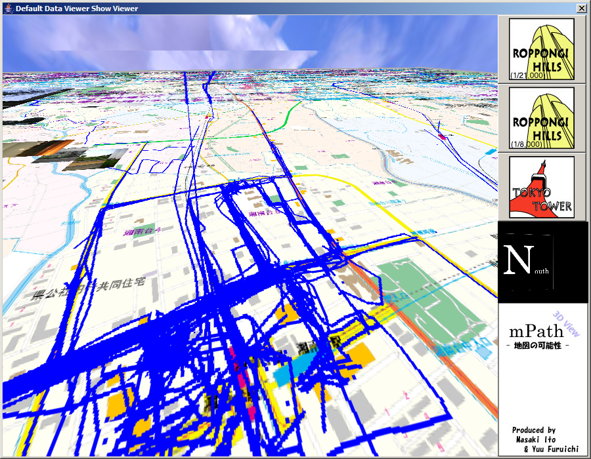Click the mPath logo title
This screenshot has width=591, height=459.
pyautogui.click(x=535, y=330)
